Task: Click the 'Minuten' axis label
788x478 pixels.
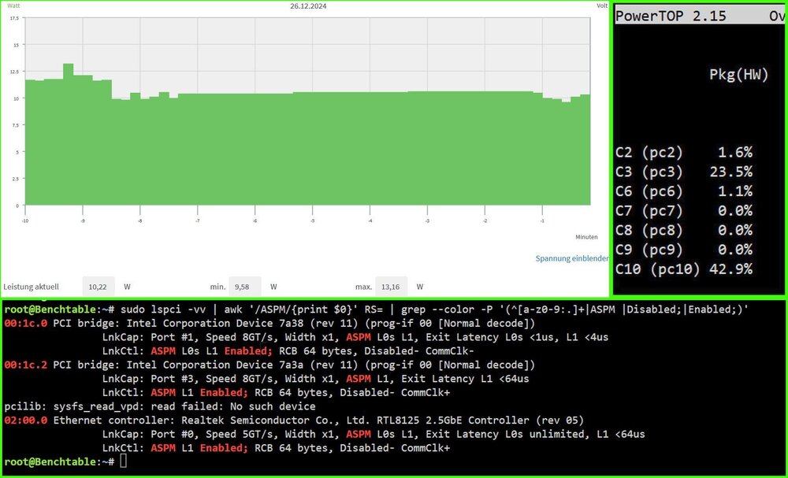Action: pos(586,237)
